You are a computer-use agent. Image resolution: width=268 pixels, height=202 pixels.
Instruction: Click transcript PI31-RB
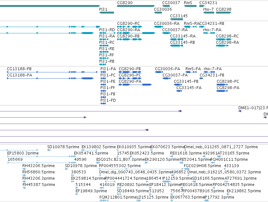pyautogui.click(x=102, y=65)
